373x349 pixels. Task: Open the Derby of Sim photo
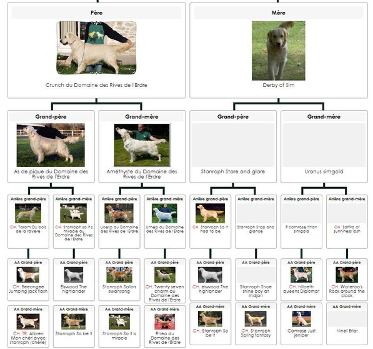tap(278, 51)
